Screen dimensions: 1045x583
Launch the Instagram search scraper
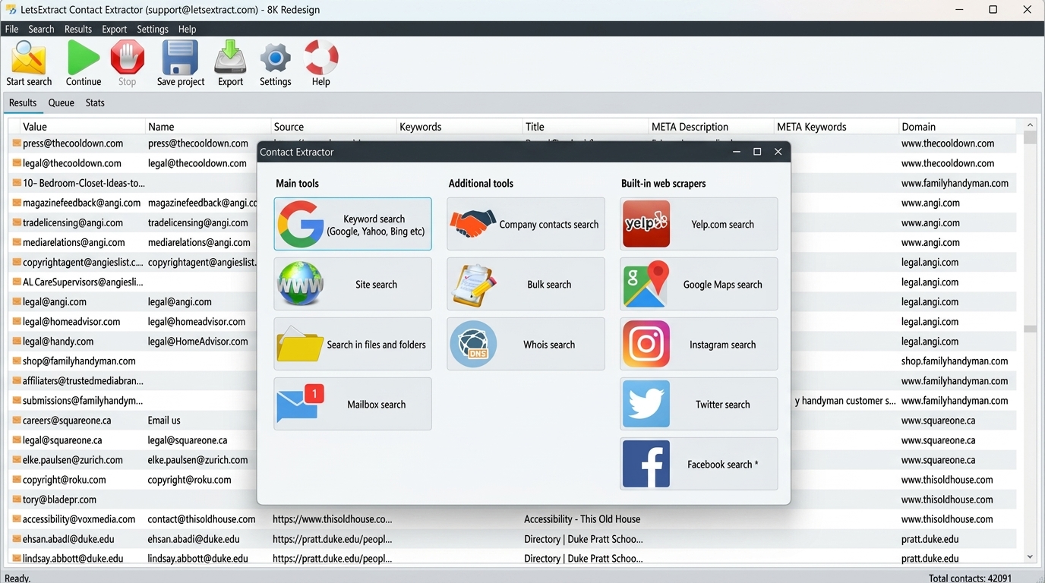point(699,344)
